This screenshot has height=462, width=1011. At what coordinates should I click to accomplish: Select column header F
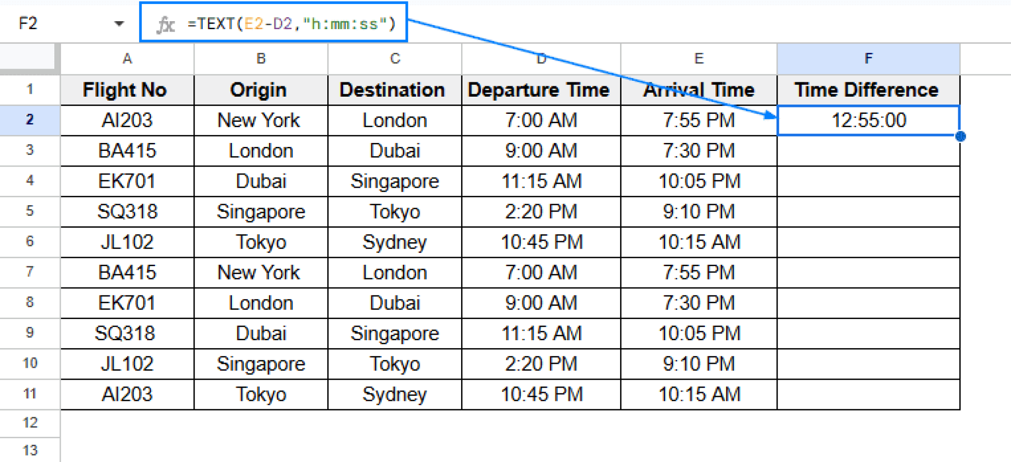click(x=868, y=58)
